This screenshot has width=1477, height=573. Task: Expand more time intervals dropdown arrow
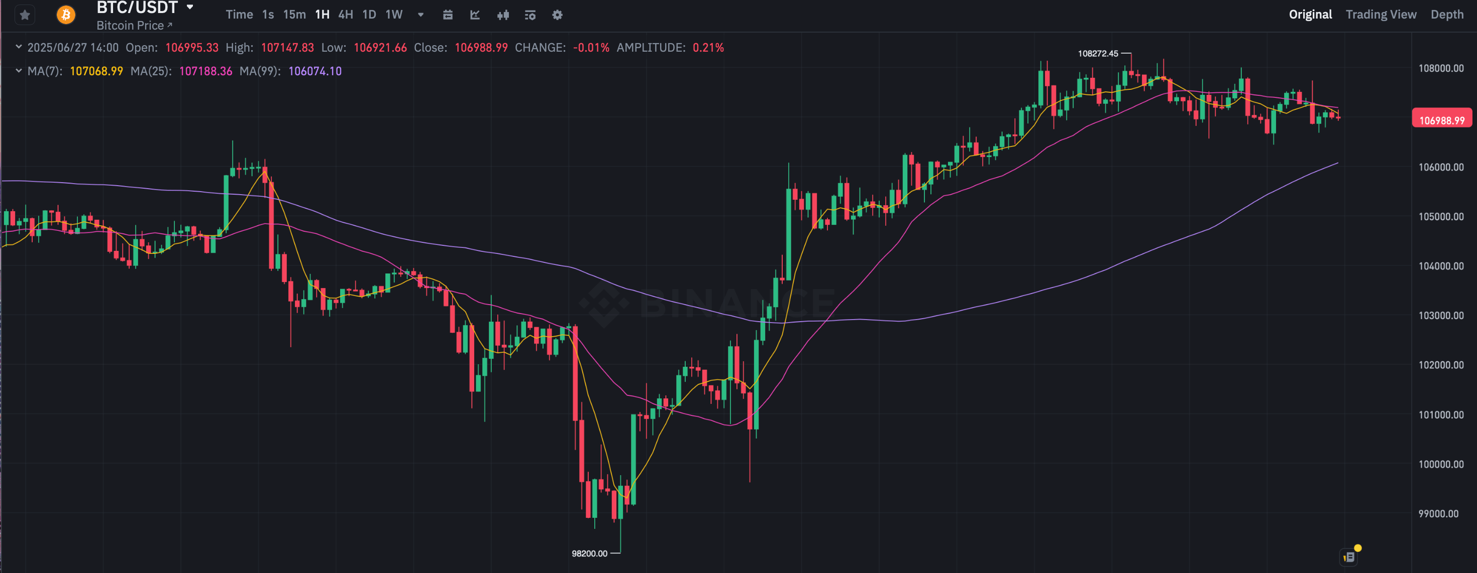coord(421,15)
